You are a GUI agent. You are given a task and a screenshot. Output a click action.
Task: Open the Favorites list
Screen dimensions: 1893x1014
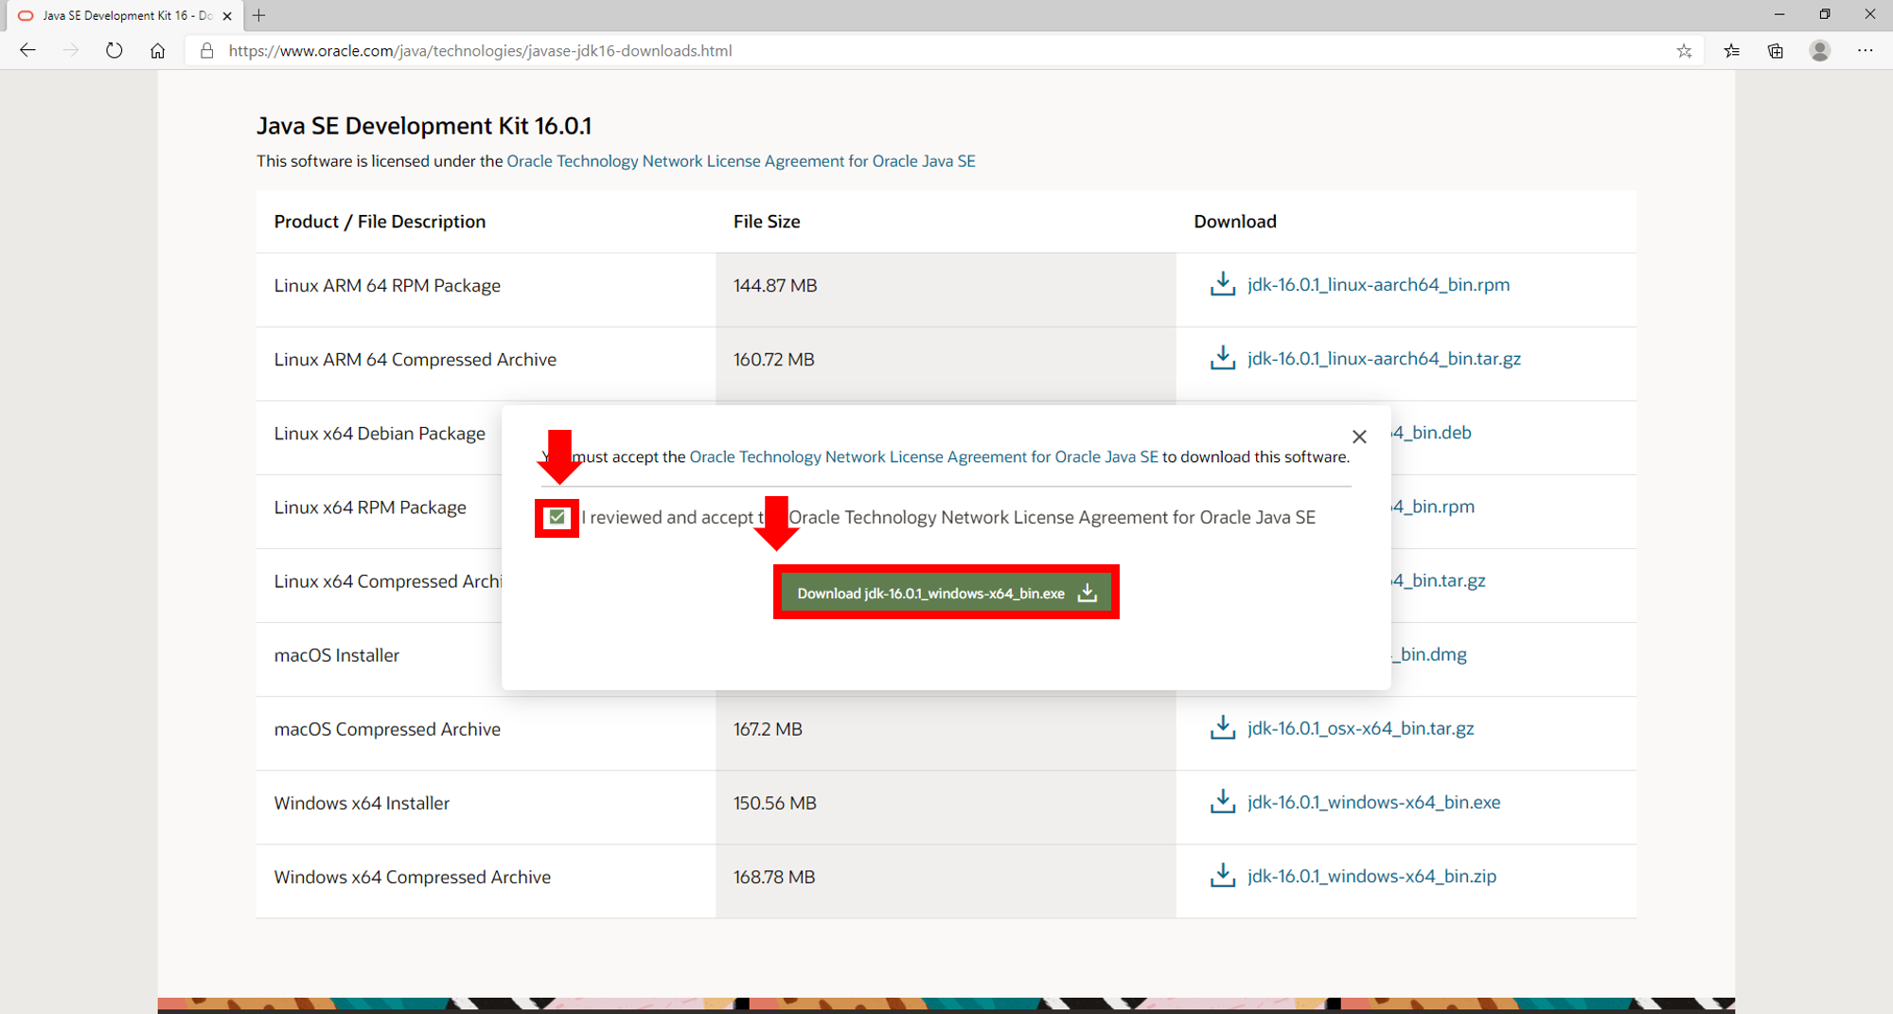click(1732, 51)
